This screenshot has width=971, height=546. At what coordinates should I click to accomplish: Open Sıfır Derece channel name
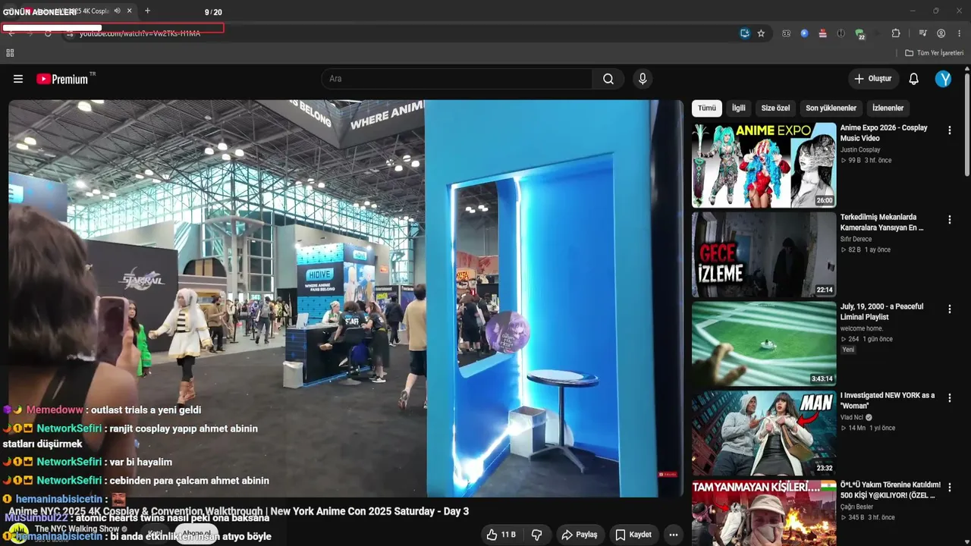(856, 240)
